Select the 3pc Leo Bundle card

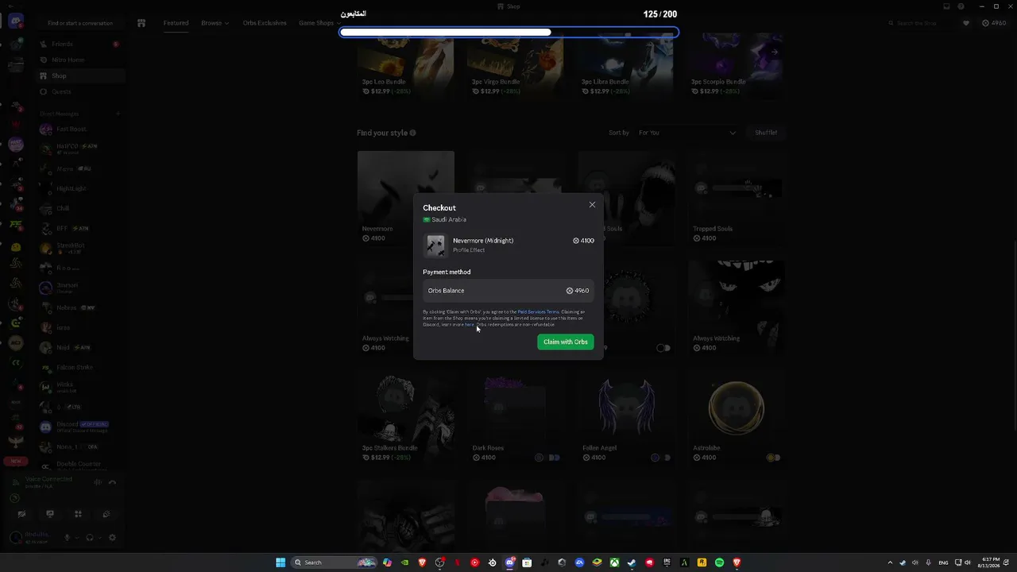click(405, 65)
